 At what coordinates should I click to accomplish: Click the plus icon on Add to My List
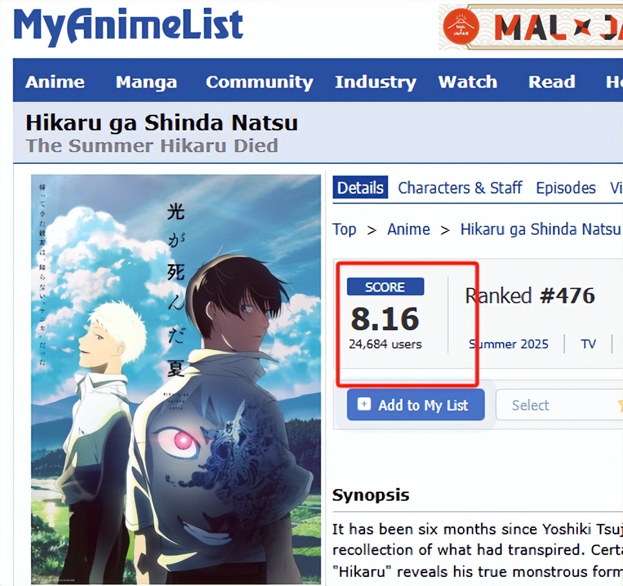tap(364, 404)
